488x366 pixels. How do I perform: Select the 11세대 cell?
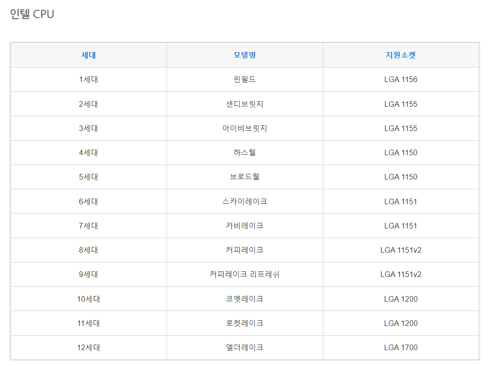coord(88,323)
